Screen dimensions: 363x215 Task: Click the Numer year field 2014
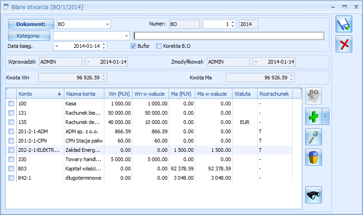[x=248, y=24]
